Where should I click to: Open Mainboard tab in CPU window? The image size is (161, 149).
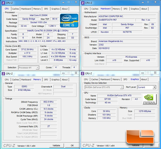[x=26, y=9]
